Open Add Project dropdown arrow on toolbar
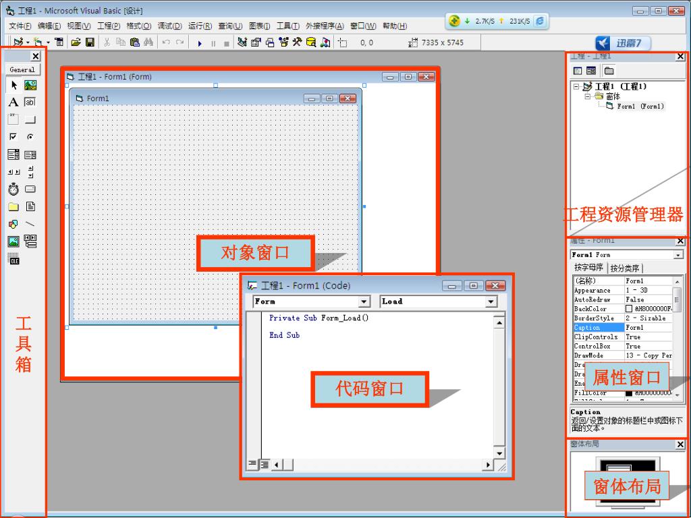 click(x=27, y=42)
